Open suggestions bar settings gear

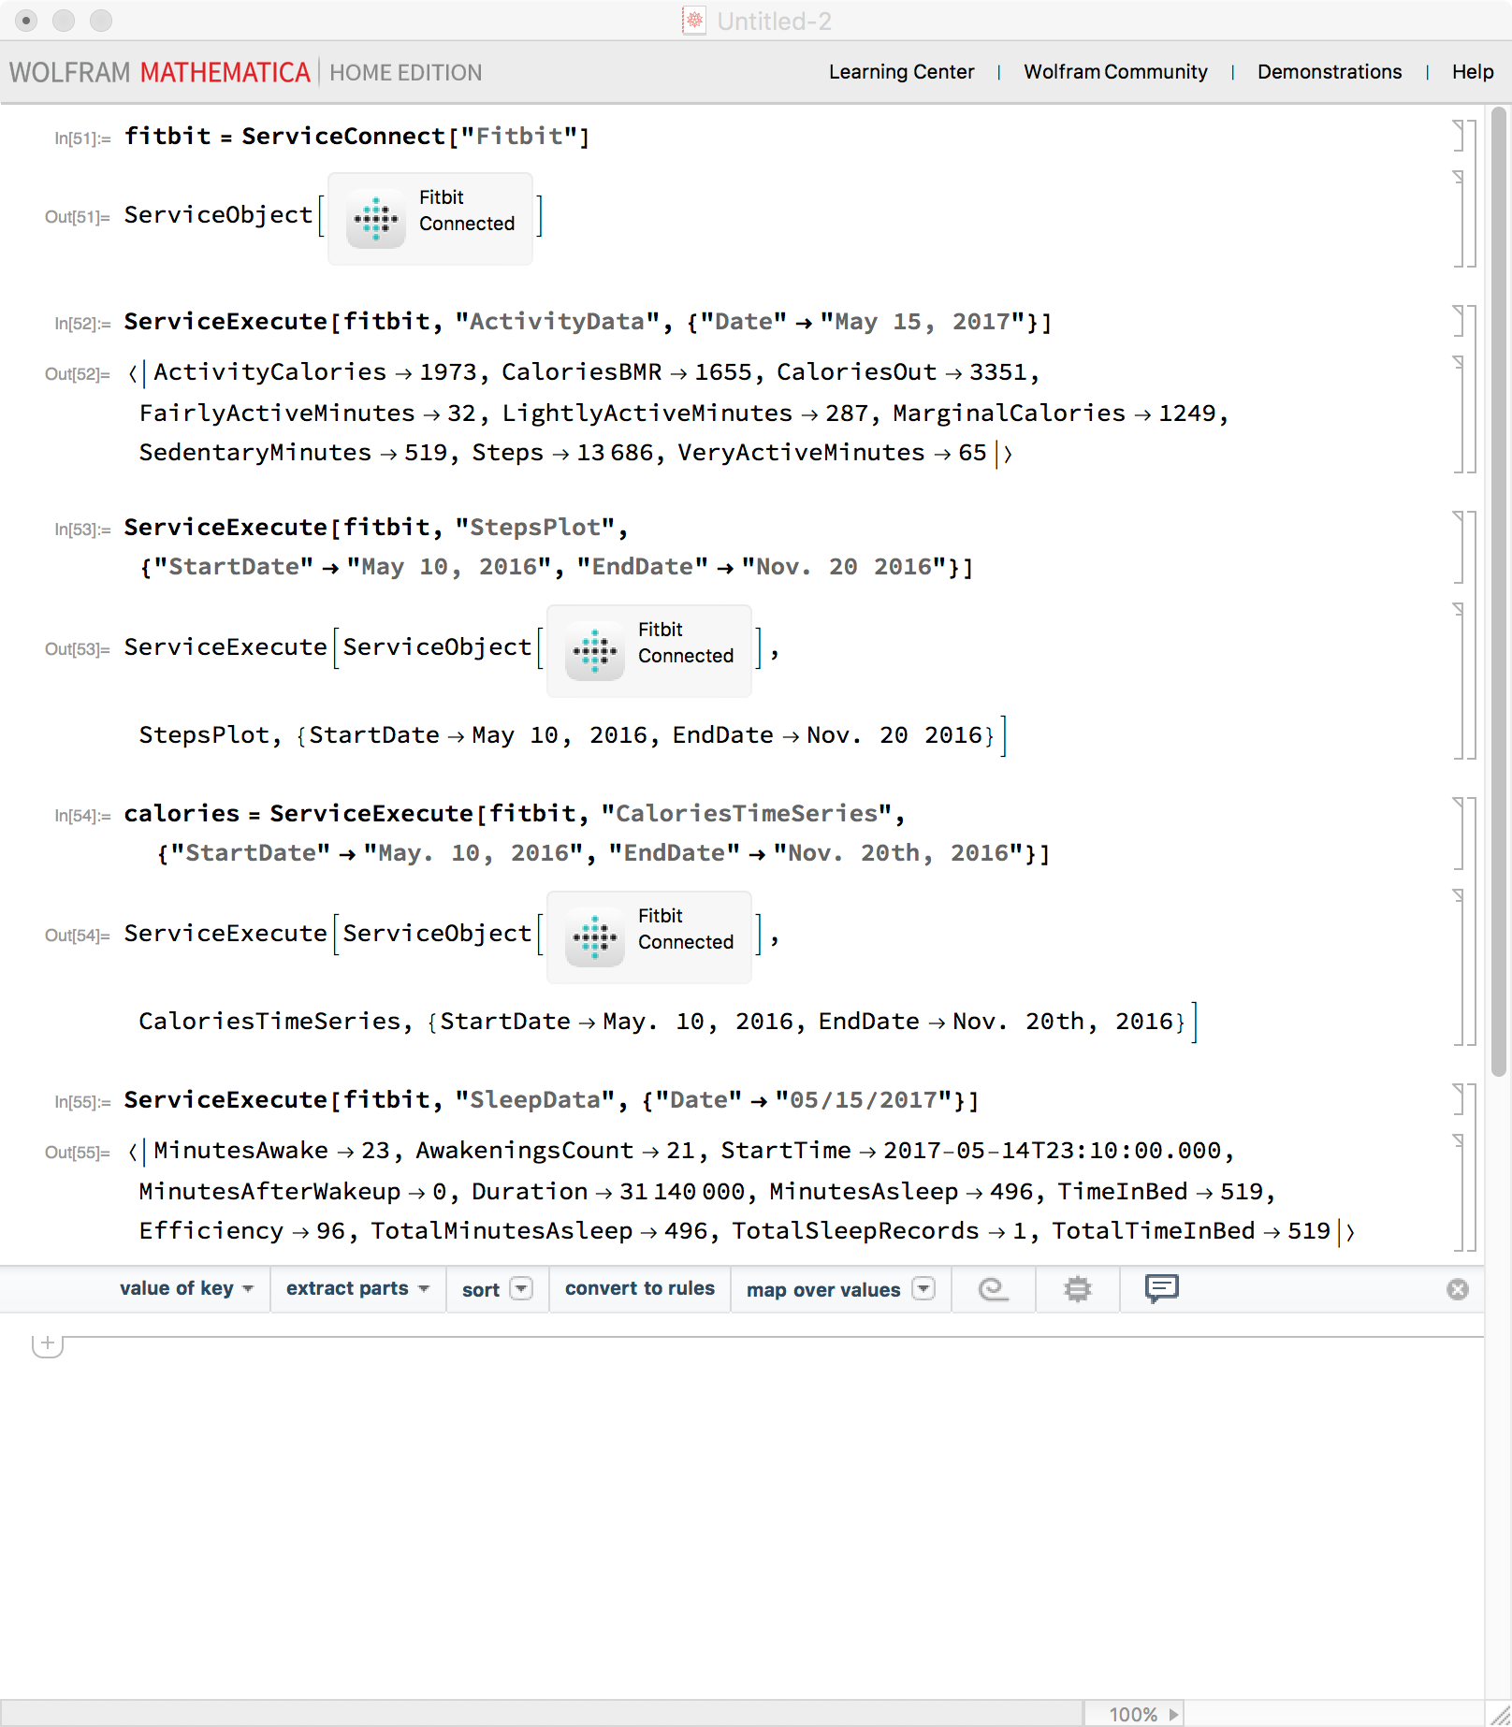pos(1077,1289)
